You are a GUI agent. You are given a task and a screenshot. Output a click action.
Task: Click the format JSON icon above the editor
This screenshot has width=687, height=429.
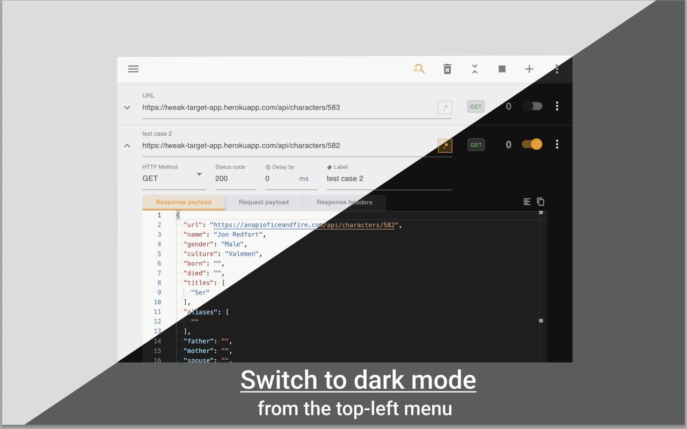(x=527, y=201)
